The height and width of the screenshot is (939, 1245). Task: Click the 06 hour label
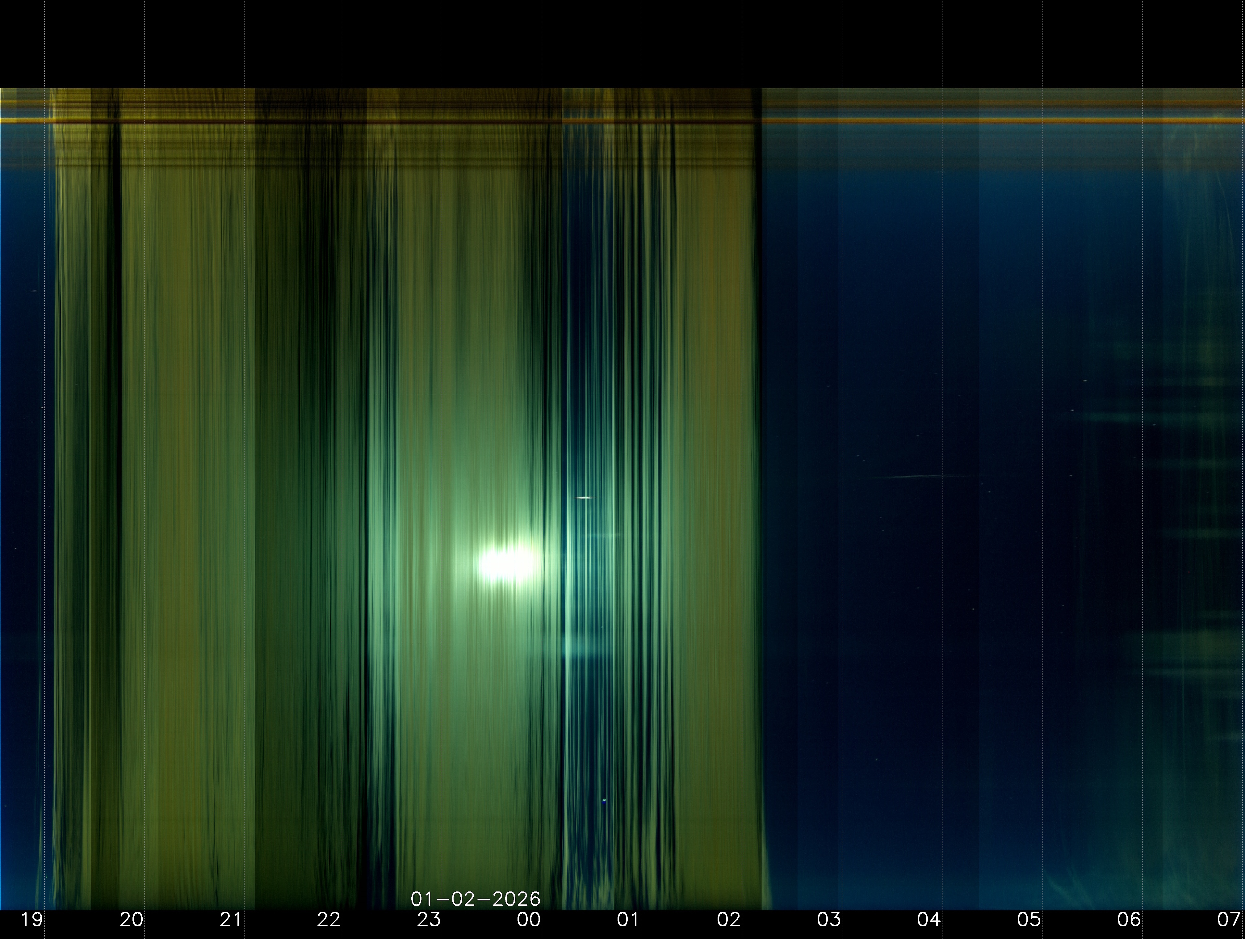(1129, 920)
